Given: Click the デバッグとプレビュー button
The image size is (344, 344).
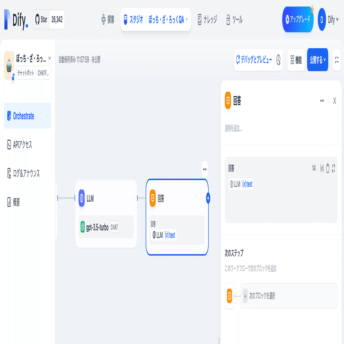Looking at the screenshot, I should [254, 60].
